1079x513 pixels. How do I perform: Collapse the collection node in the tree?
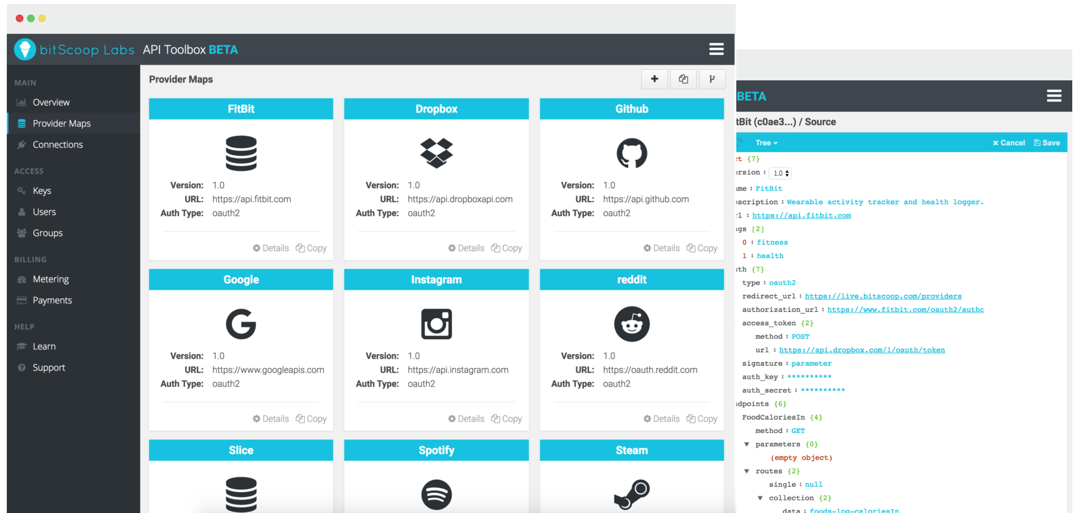pos(760,498)
